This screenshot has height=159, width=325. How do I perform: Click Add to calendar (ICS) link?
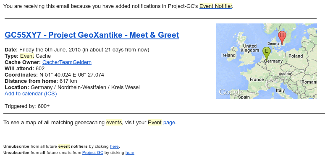(x=31, y=94)
